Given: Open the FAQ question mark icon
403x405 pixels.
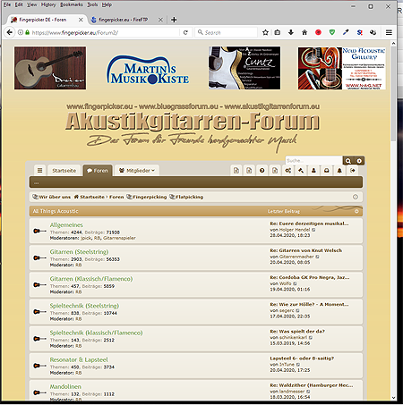Looking at the screenshot, I should click(x=262, y=171).
